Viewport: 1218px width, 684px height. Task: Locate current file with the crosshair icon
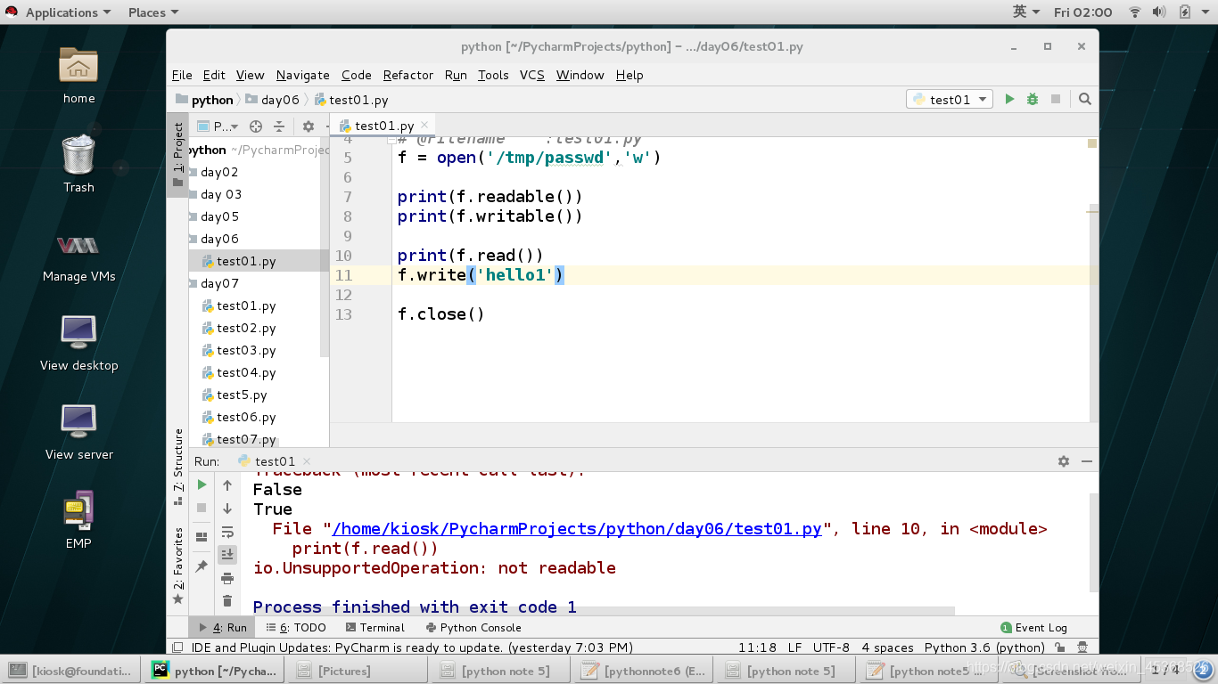tap(256, 126)
